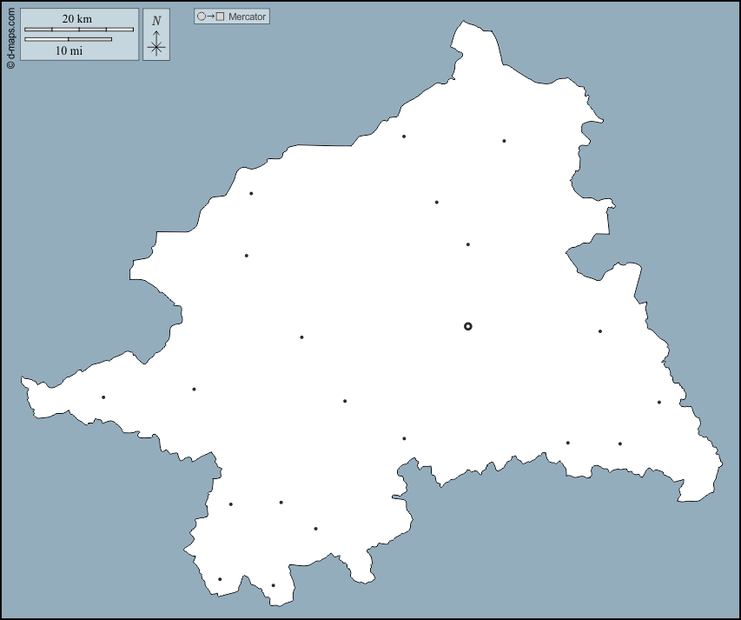This screenshot has height=620, width=741.
Task: Click the Mercator projection label
Action: coord(248,17)
